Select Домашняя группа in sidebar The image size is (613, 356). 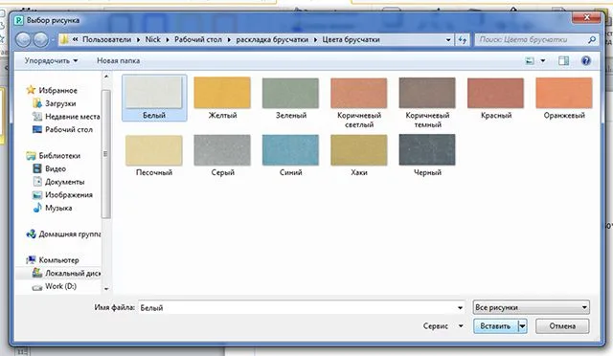click(x=63, y=234)
